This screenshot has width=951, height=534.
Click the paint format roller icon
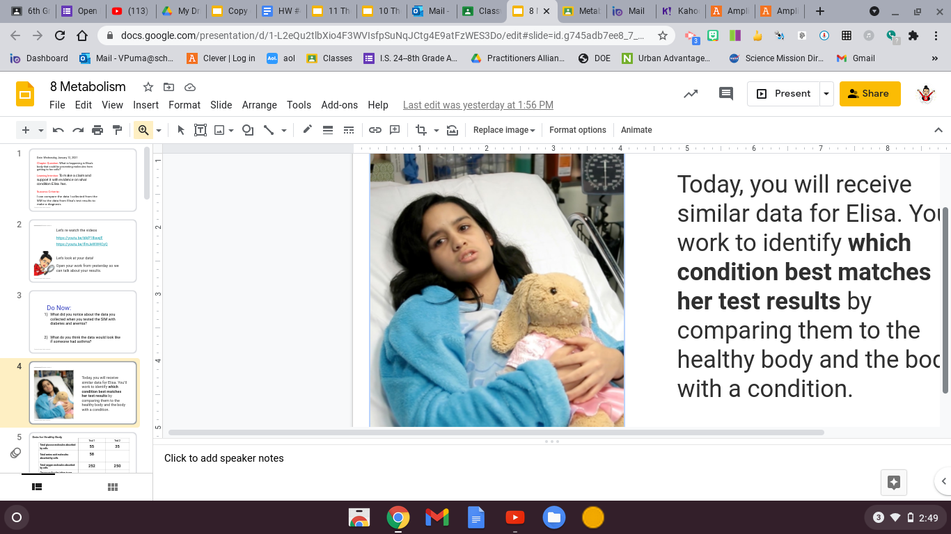coord(117,130)
